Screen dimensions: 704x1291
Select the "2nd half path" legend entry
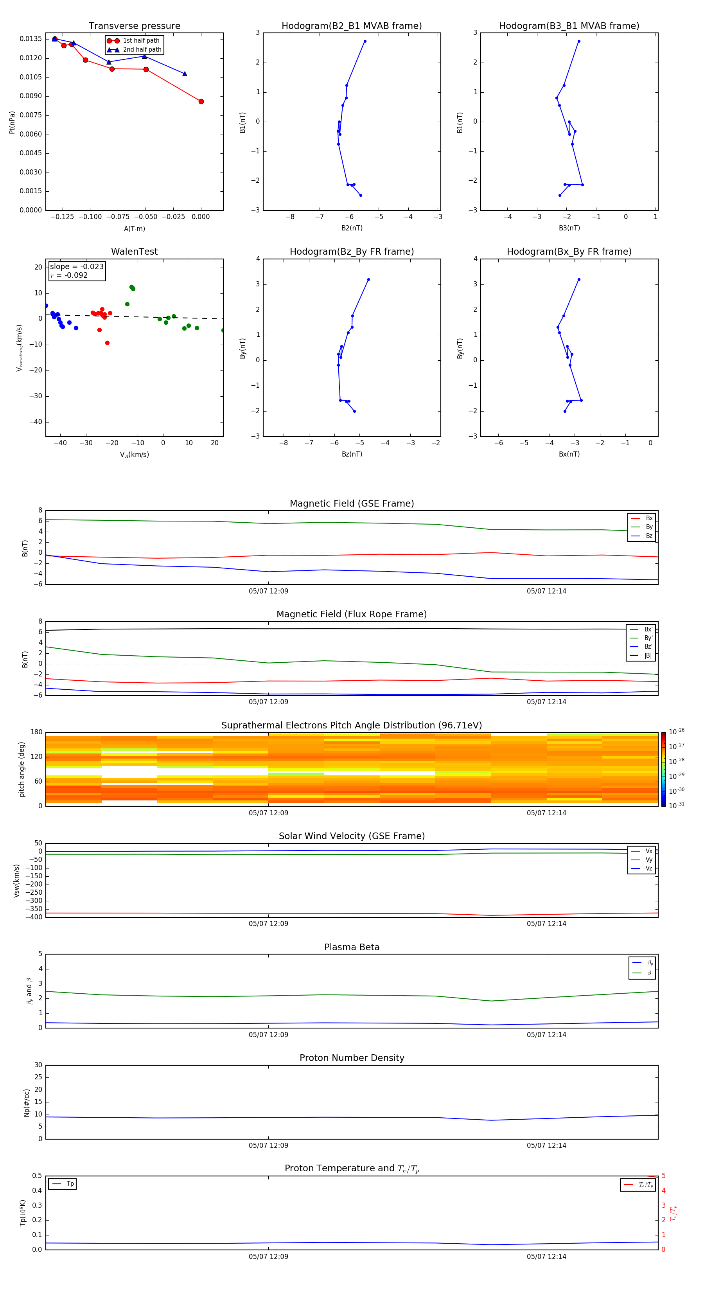point(134,50)
